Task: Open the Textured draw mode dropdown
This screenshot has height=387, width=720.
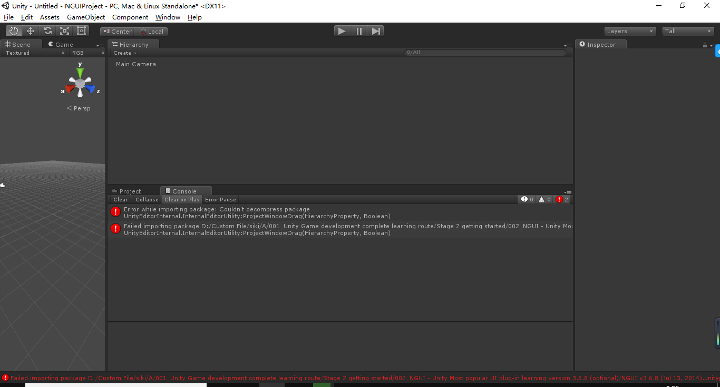Action: click(35, 53)
